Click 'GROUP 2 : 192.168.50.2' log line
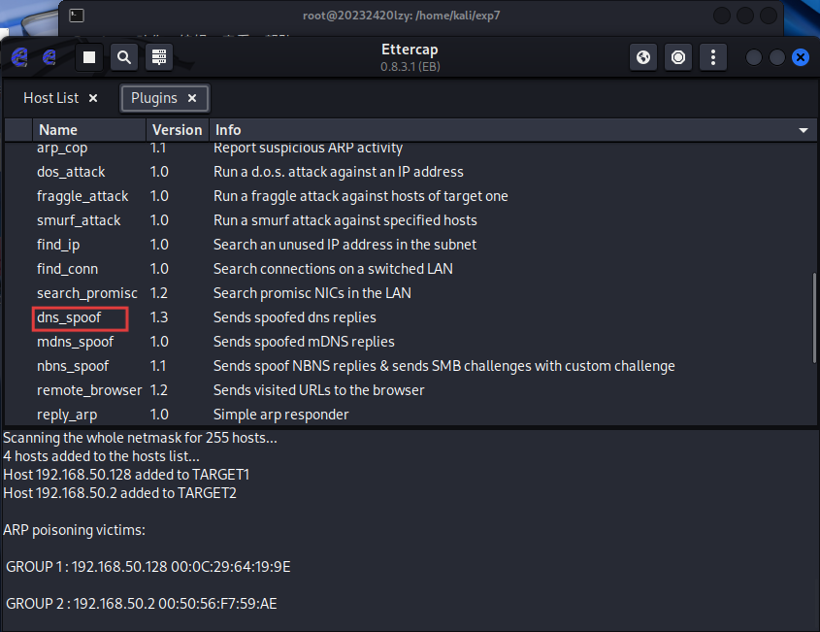 pos(142,604)
